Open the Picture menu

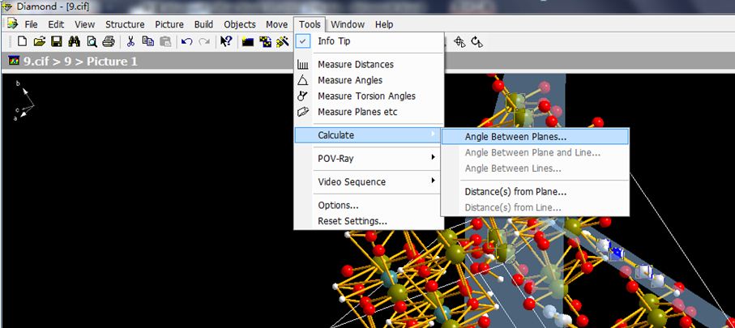pyautogui.click(x=169, y=24)
